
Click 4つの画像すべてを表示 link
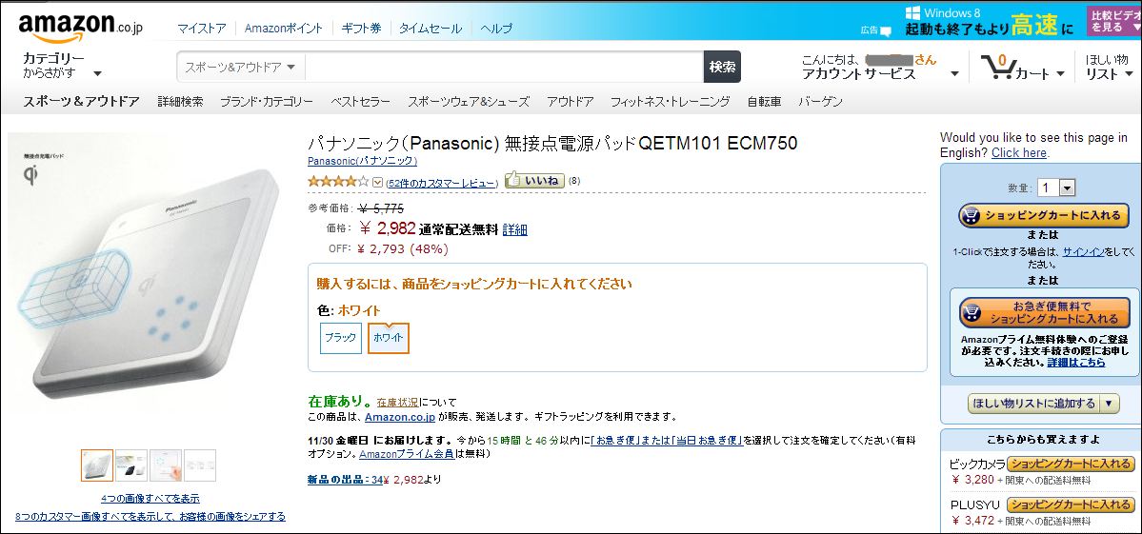(x=150, y=499)
